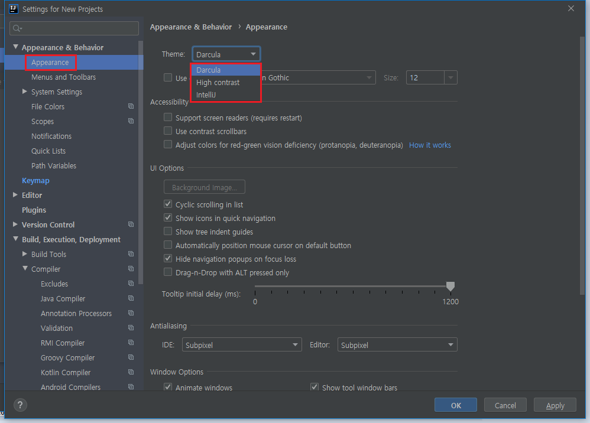This screenshot has width=590, height=423.
Task: Click the project-level icon beside File Colors
Action: point(131,106)
